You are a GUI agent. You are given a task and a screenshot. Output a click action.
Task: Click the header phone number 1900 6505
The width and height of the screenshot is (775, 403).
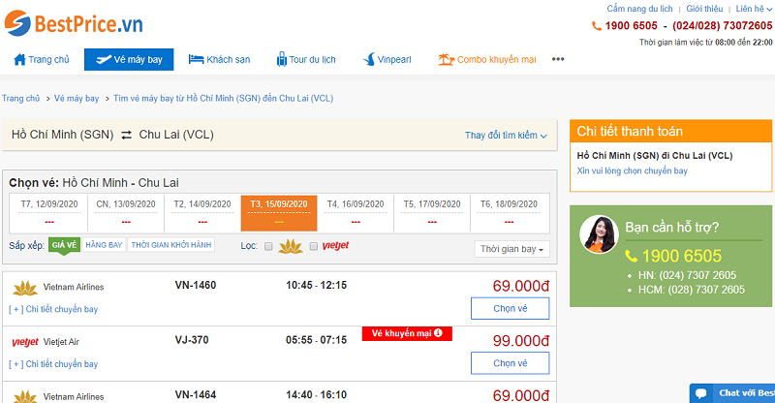pos(631,26)
